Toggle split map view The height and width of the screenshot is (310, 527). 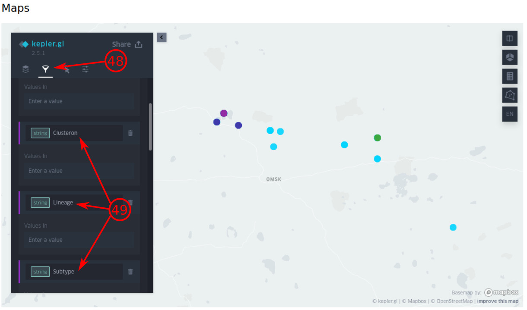tap(510, 38)
